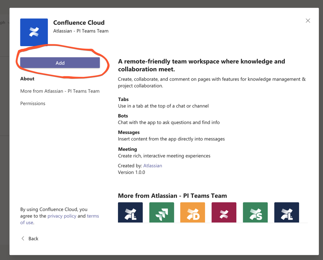Open the last dark blue L app tile
Image resolution: width=323 pixels, height=260 pixels.
coord(286,212)
